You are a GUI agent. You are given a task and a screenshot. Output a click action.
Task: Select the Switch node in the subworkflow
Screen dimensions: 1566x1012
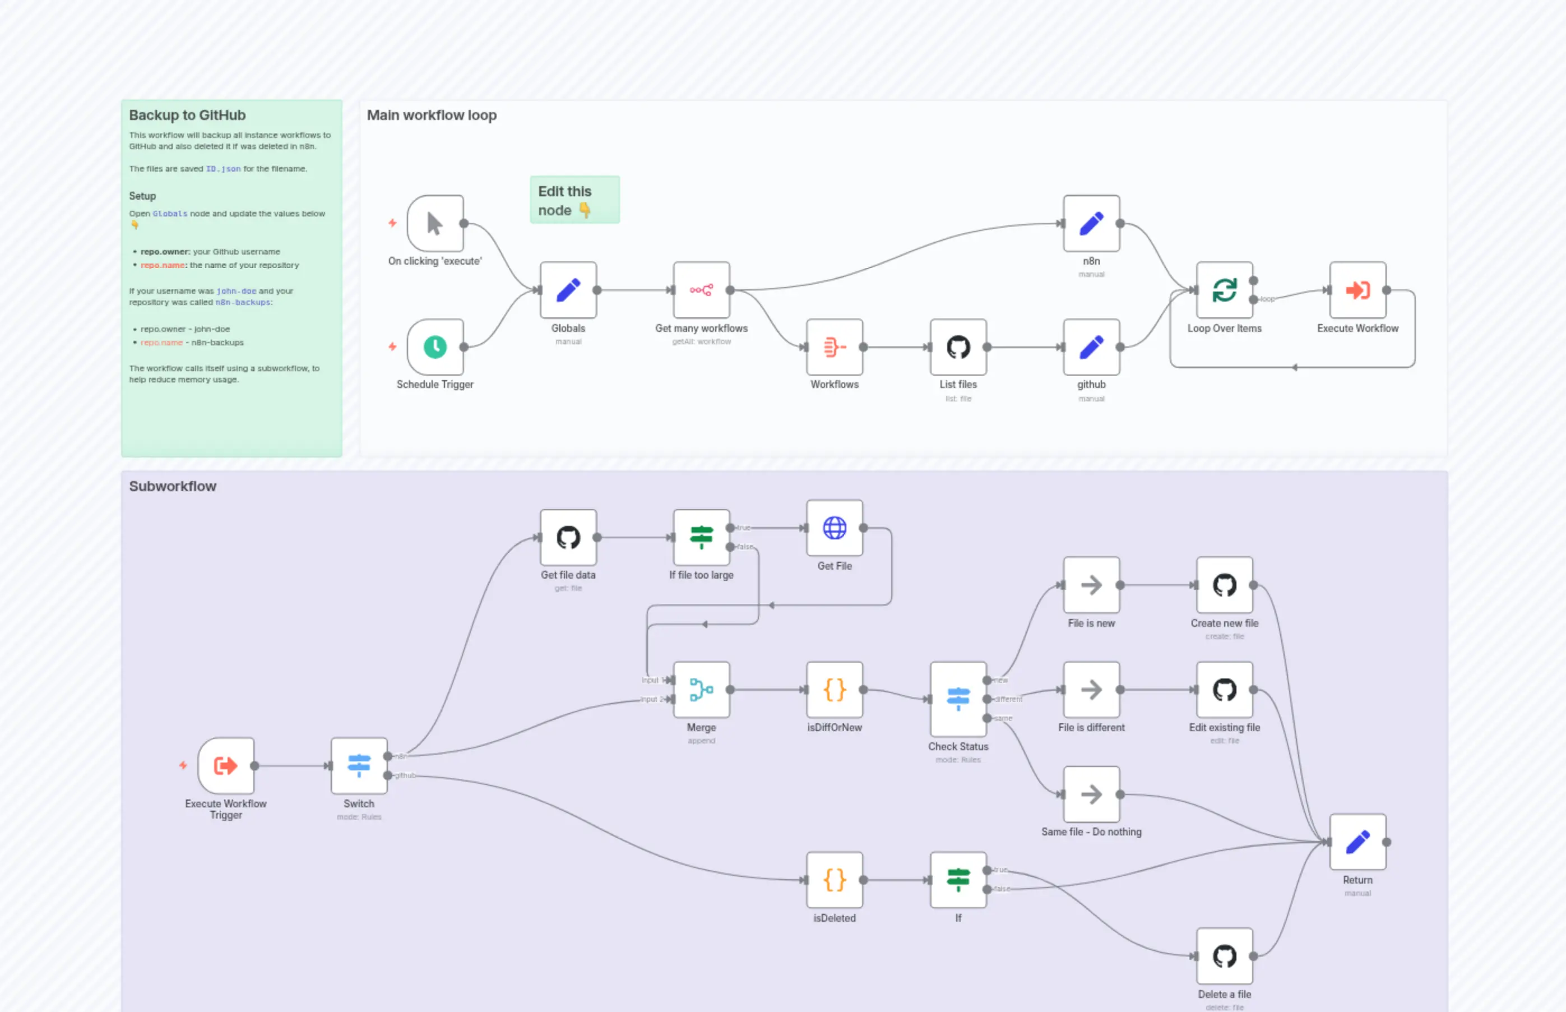[358, 764]
